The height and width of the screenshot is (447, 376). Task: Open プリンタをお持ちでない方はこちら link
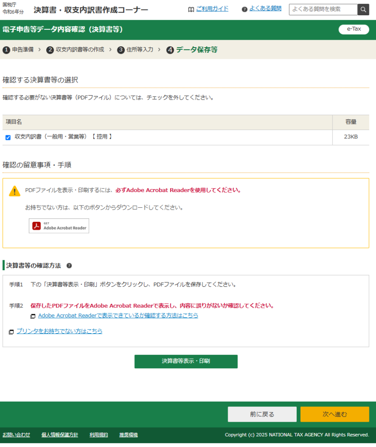59,331
